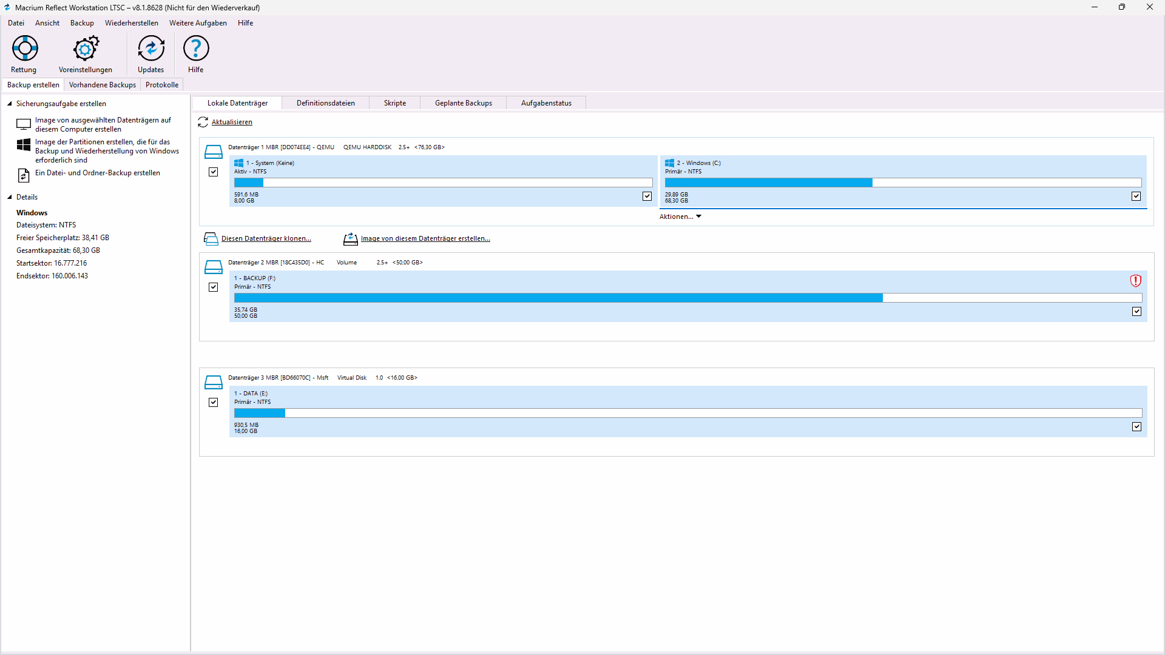The height and width of the screenshot is (655, 1165).
Task: Click the Windows logo on Windows (C:) partition
Action: (670, 163)
